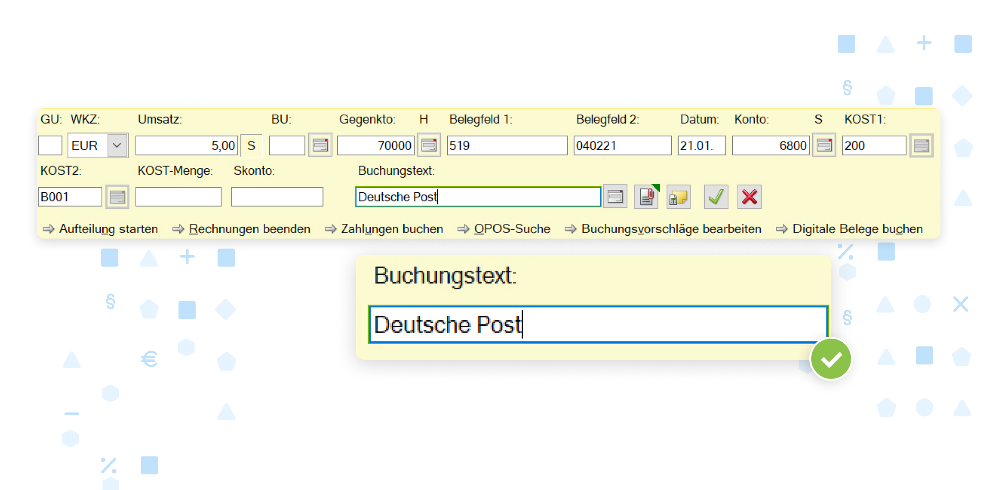Click the KOST2 field showing B001

tap(70, 197)
